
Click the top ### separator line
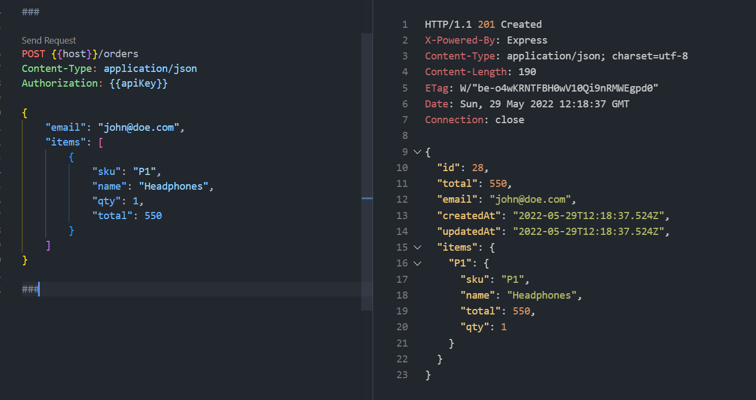click(31, 11)
